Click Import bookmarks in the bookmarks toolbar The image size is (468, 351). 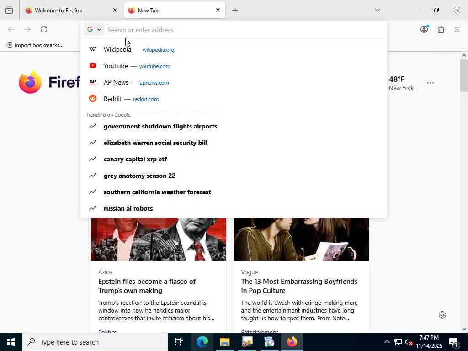(x=35, y=45)
